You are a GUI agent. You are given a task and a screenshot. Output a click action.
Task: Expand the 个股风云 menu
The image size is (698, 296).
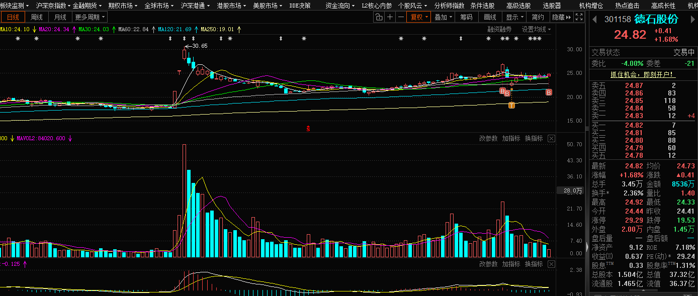[x=412, y=6]
